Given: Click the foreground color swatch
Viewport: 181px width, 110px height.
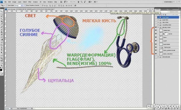Looking at the screenshot, I should (1, 70).
